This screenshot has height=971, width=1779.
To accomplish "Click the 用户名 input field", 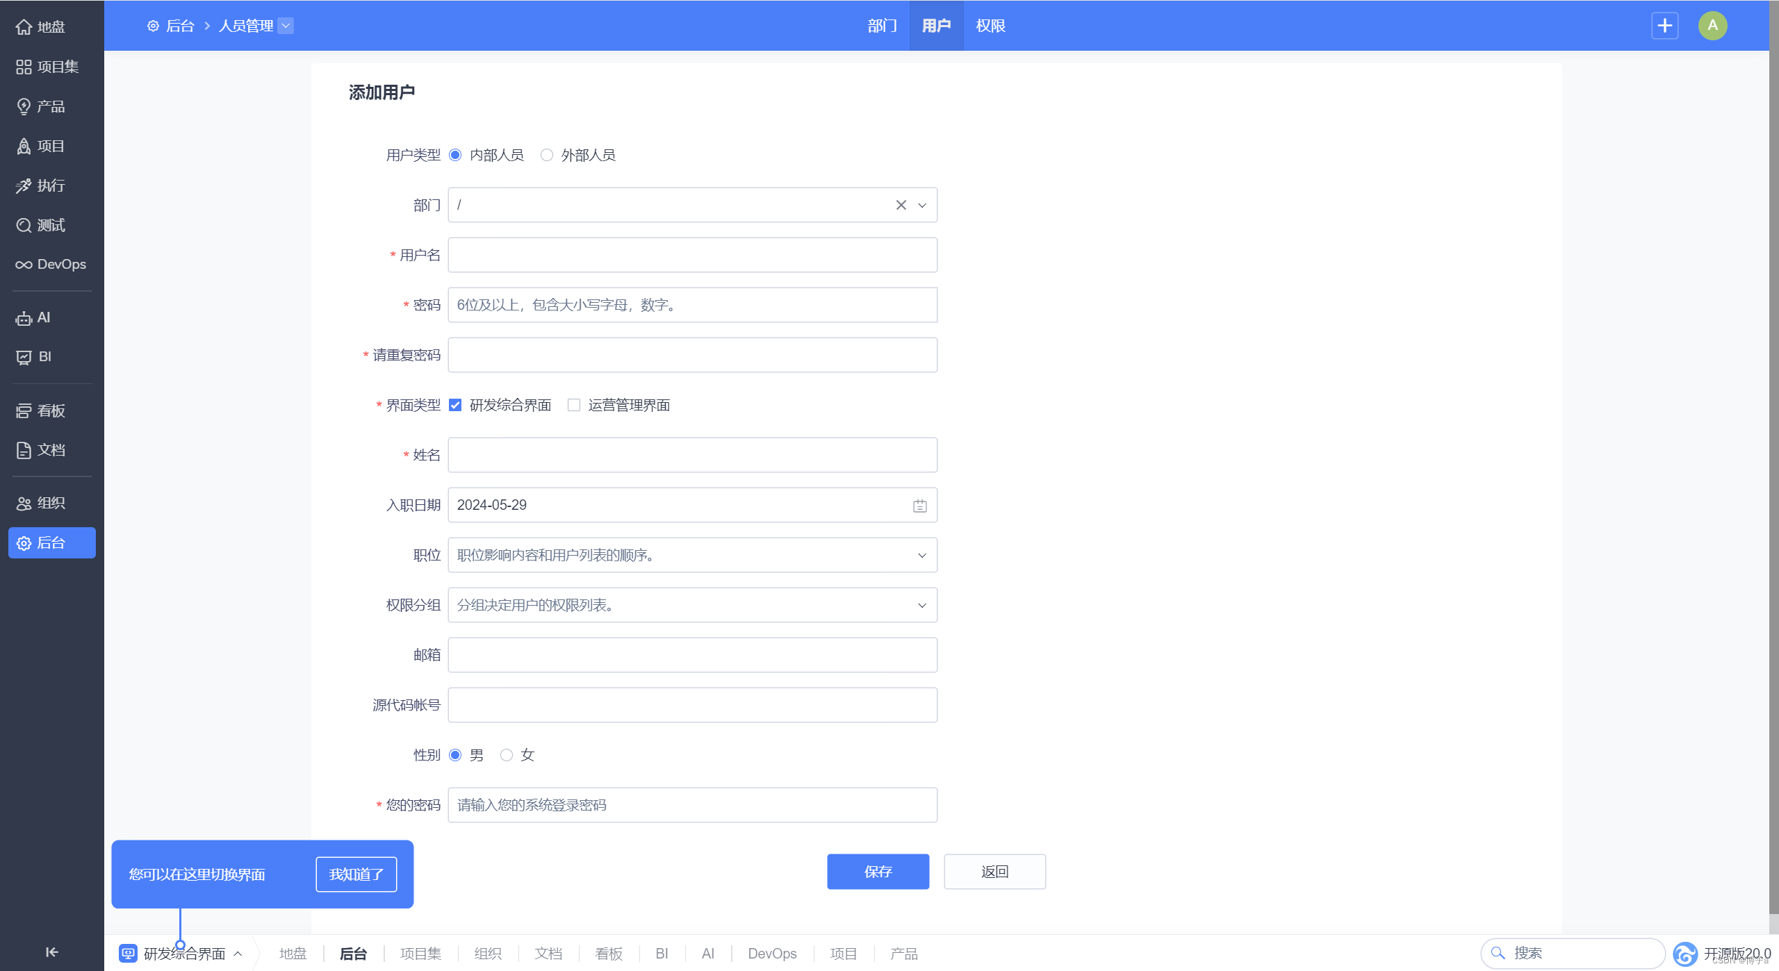I will click(x=692, y=255).
